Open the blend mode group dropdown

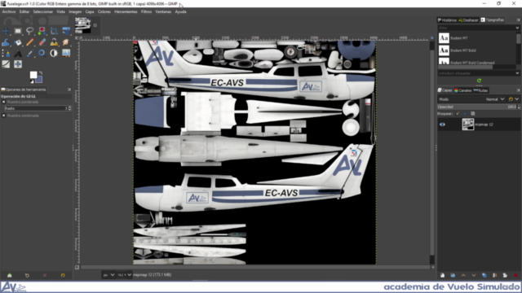[x=514, y=99]
